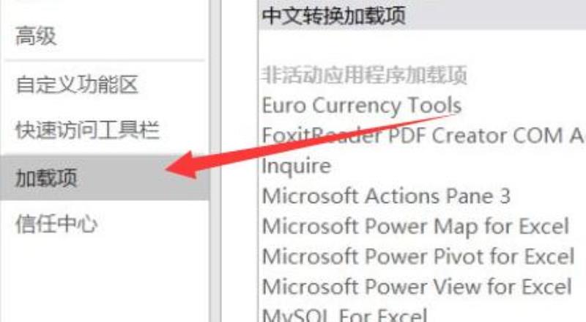
Task: Select Microsoft Power Map for Excel
Action: [415, 226]
